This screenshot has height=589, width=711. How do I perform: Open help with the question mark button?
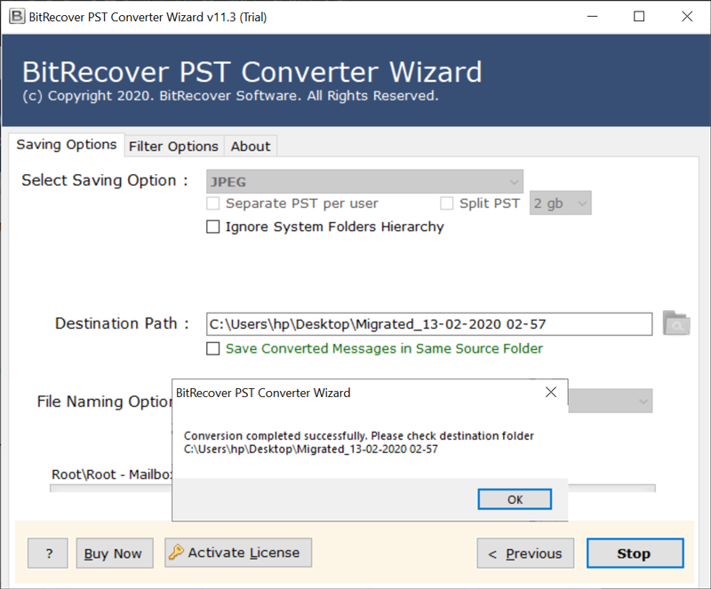click(x=48, y=553)
